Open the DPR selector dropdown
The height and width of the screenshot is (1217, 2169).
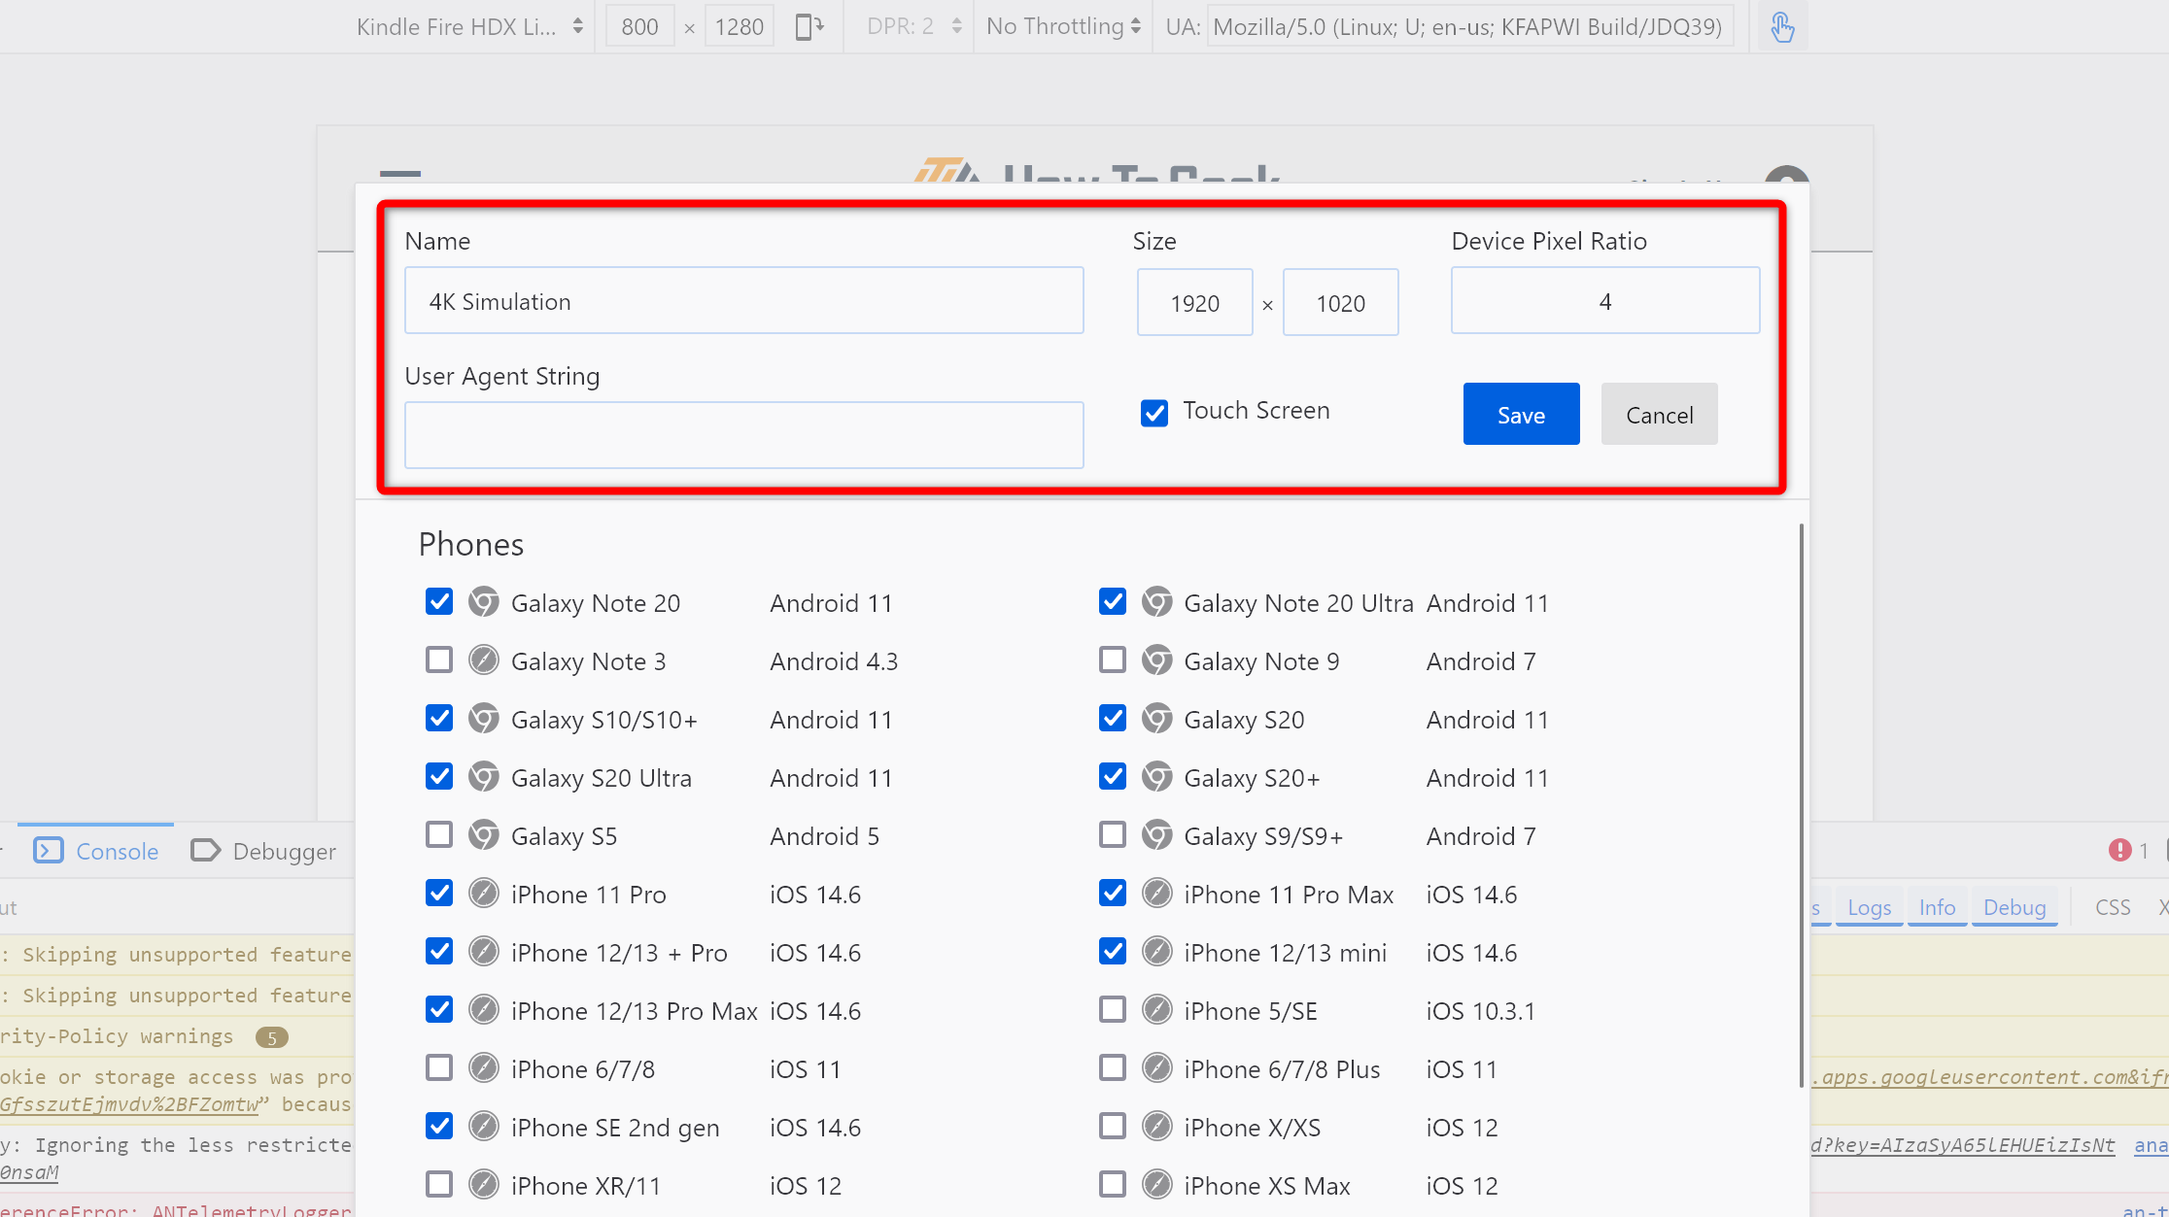[912, 26]
